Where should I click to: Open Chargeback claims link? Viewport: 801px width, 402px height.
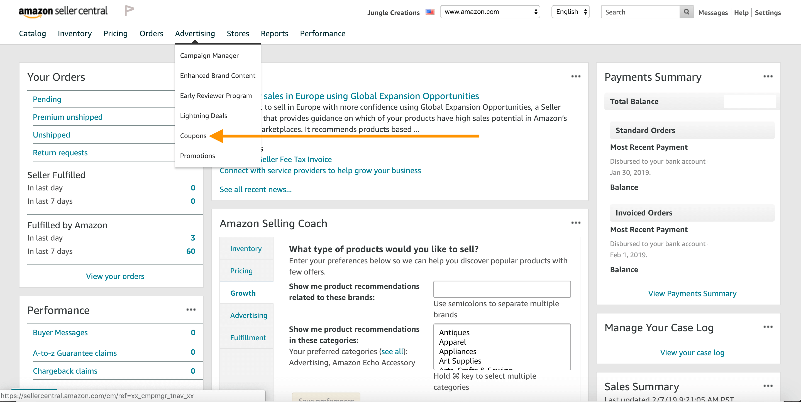[65, 371]
